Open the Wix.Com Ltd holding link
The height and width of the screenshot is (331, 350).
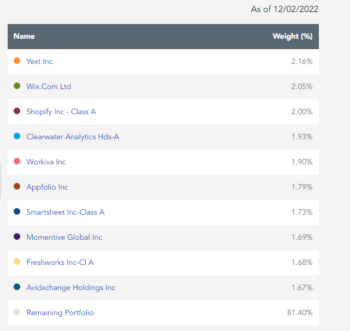(49, 86)
